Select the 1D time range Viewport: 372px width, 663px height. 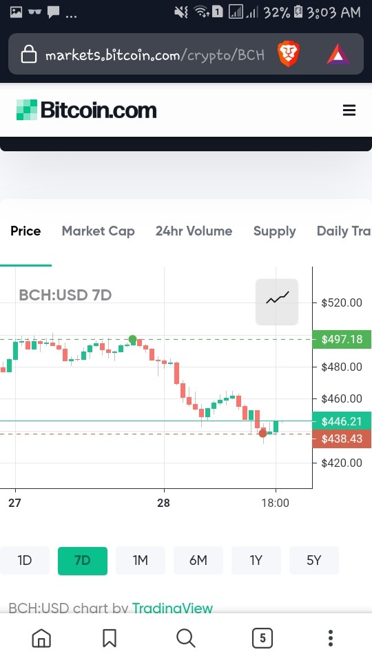25,560
